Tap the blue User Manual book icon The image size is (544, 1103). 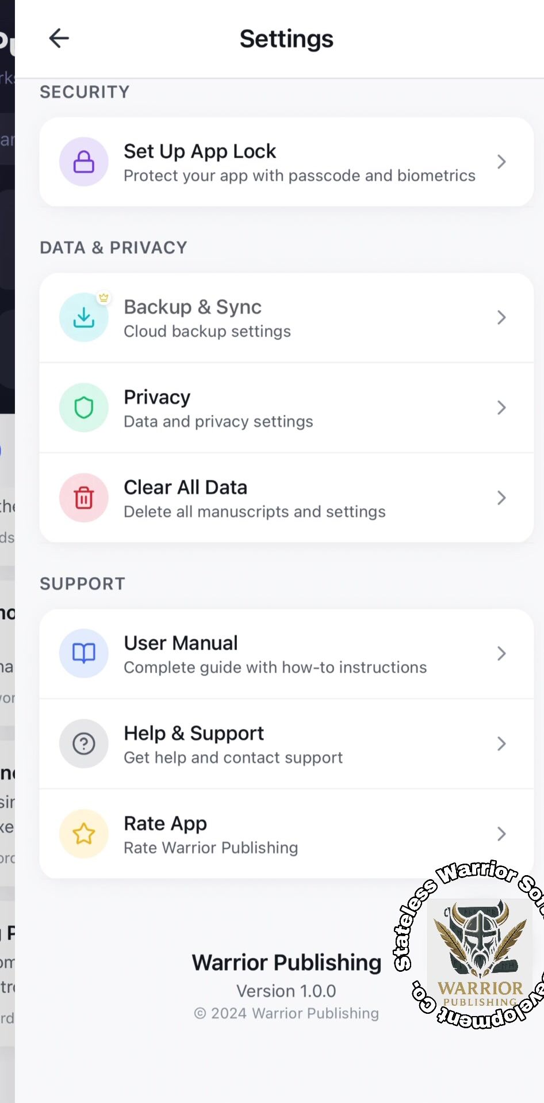pos(84,654)
